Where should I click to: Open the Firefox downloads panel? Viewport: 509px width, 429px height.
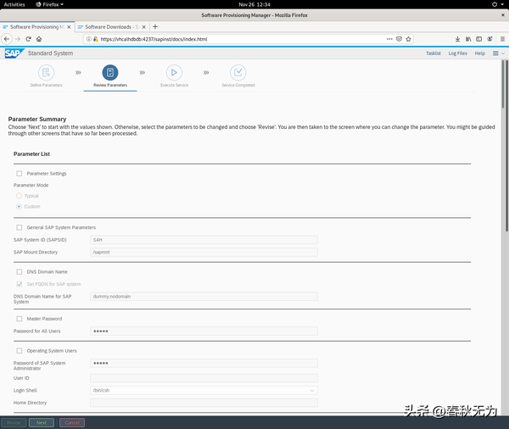[457, 39]
